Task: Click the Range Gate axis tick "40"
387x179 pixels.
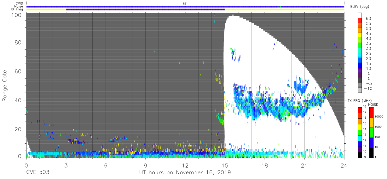Action: [19, 100]
